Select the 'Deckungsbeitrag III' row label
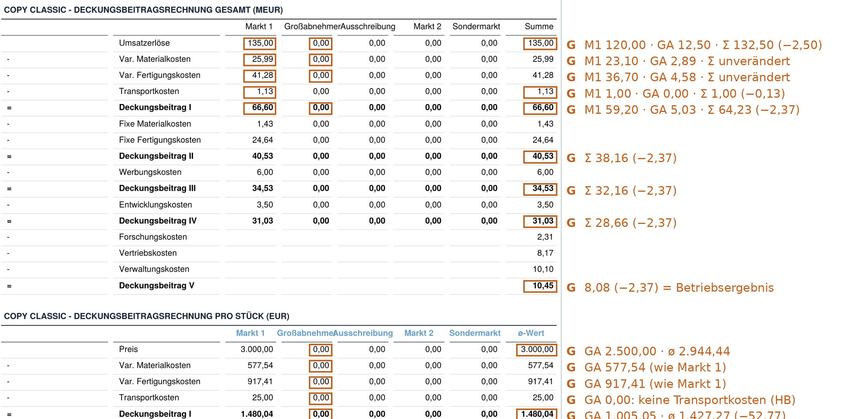843x419 pixels. point(157,188)
